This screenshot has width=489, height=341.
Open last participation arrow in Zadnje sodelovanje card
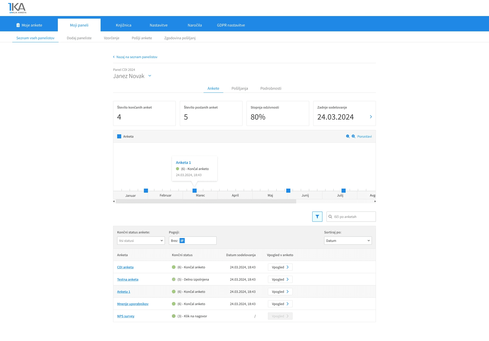[x=371, y=117]
